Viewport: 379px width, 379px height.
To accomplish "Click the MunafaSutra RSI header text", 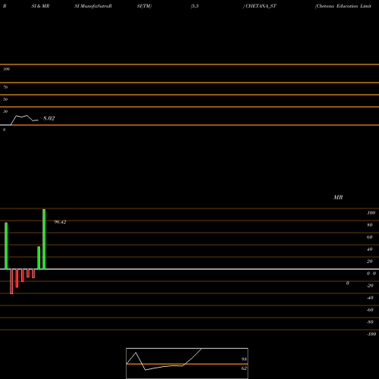I will coord(93,6).
